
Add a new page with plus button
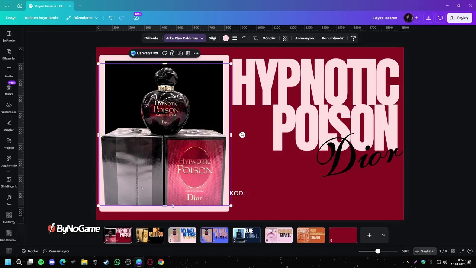pyautogui.click(x=369, y=235)
